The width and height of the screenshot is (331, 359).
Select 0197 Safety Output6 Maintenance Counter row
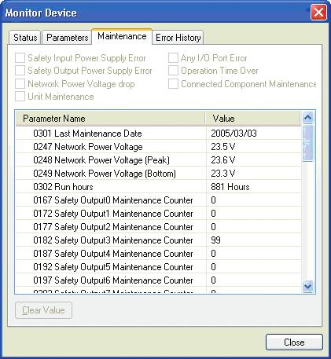tap(159, 280)
